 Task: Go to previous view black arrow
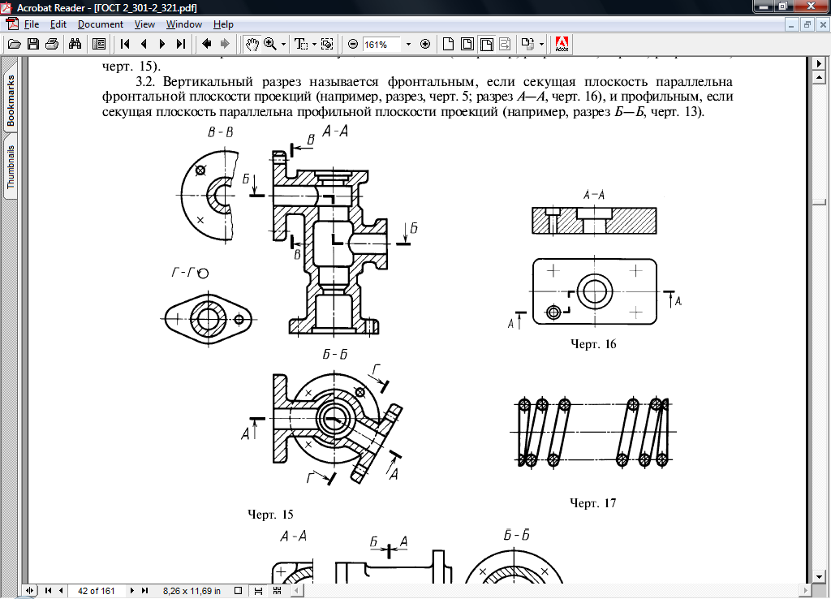pyautogui.click(x=207, y=44)
